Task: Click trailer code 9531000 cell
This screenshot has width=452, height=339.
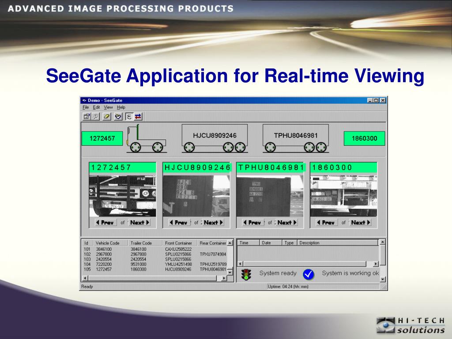Action: click(138, 264)
